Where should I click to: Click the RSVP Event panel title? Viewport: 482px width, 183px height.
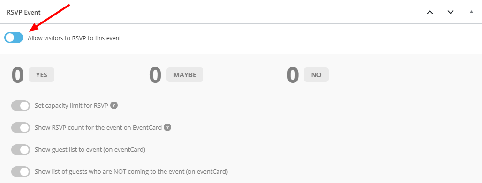point(23,12)
